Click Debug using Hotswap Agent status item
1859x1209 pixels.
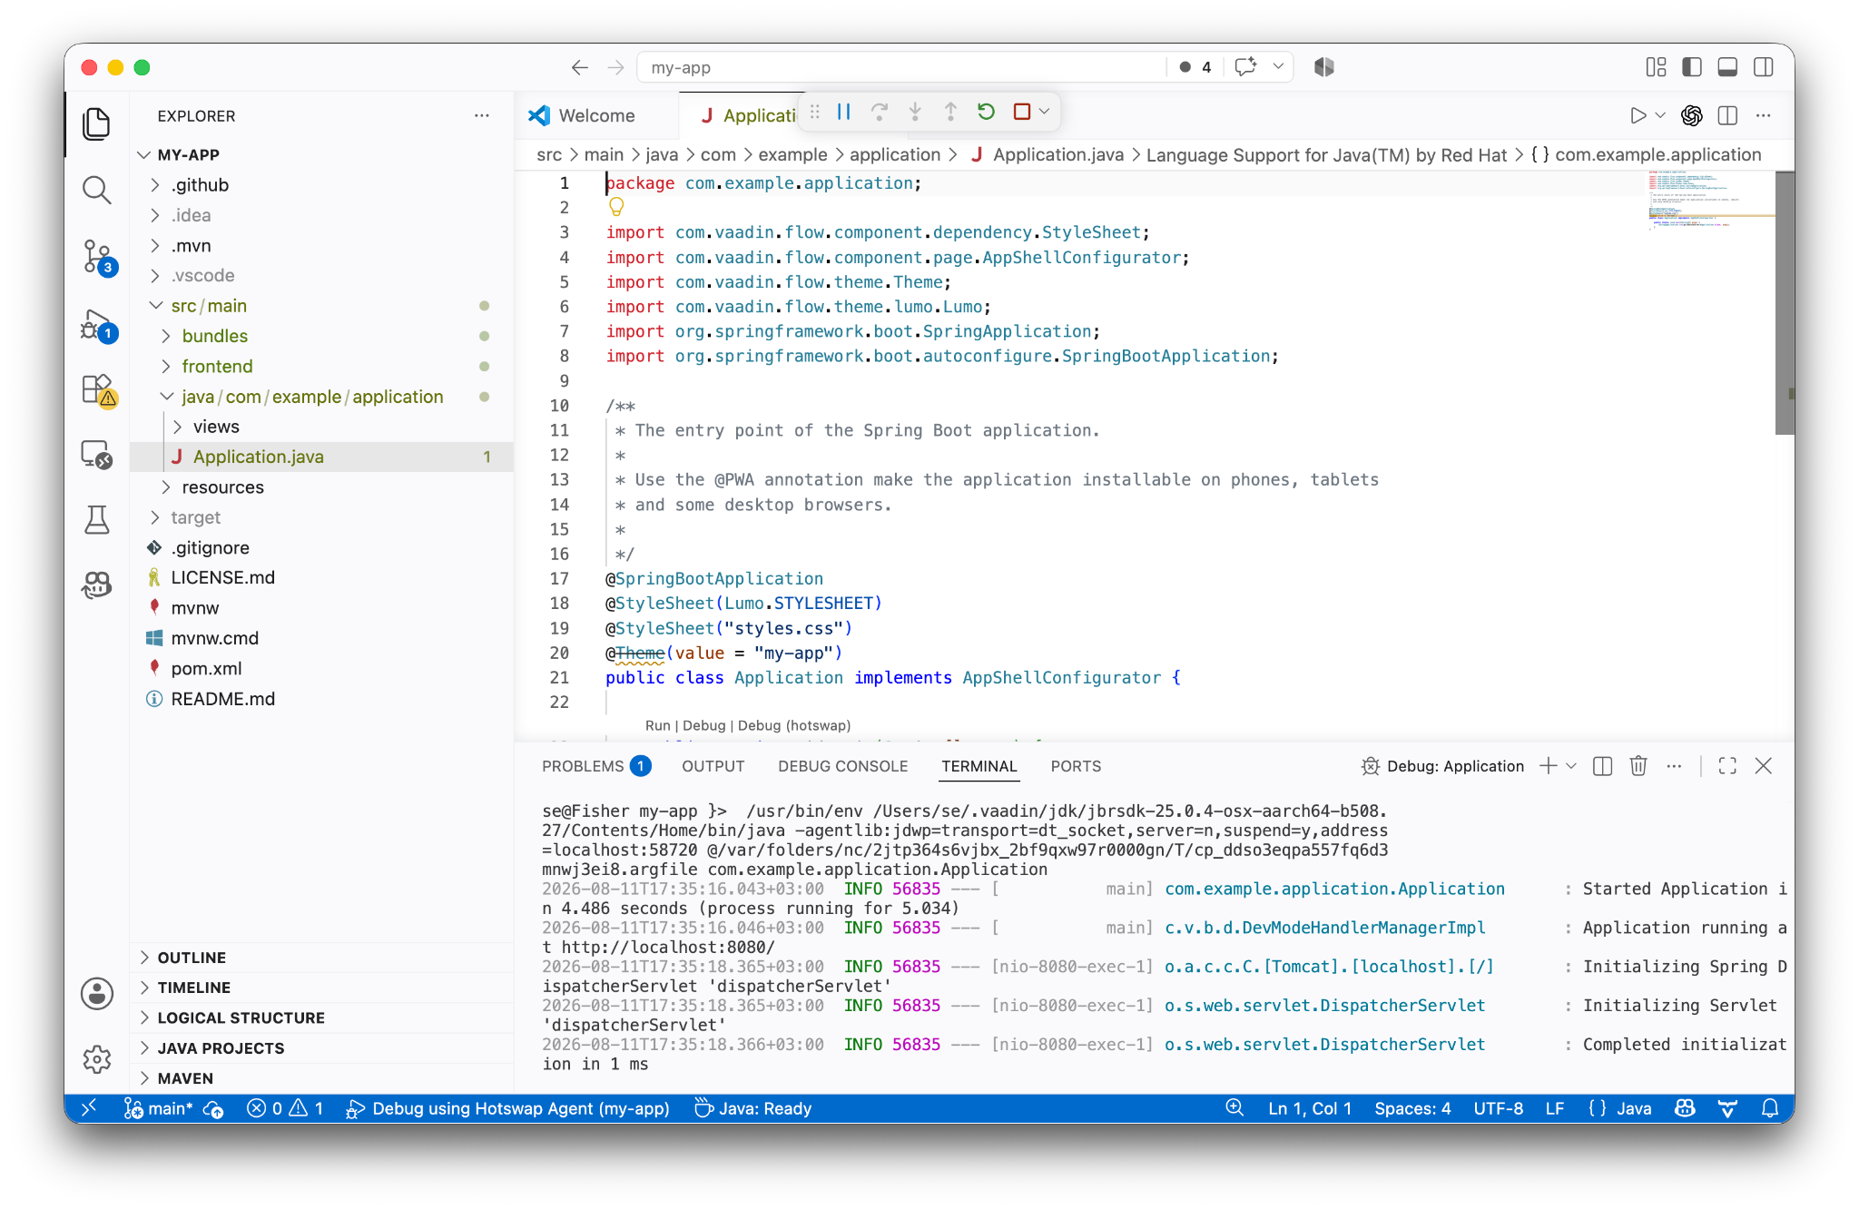click(507, 1108)
